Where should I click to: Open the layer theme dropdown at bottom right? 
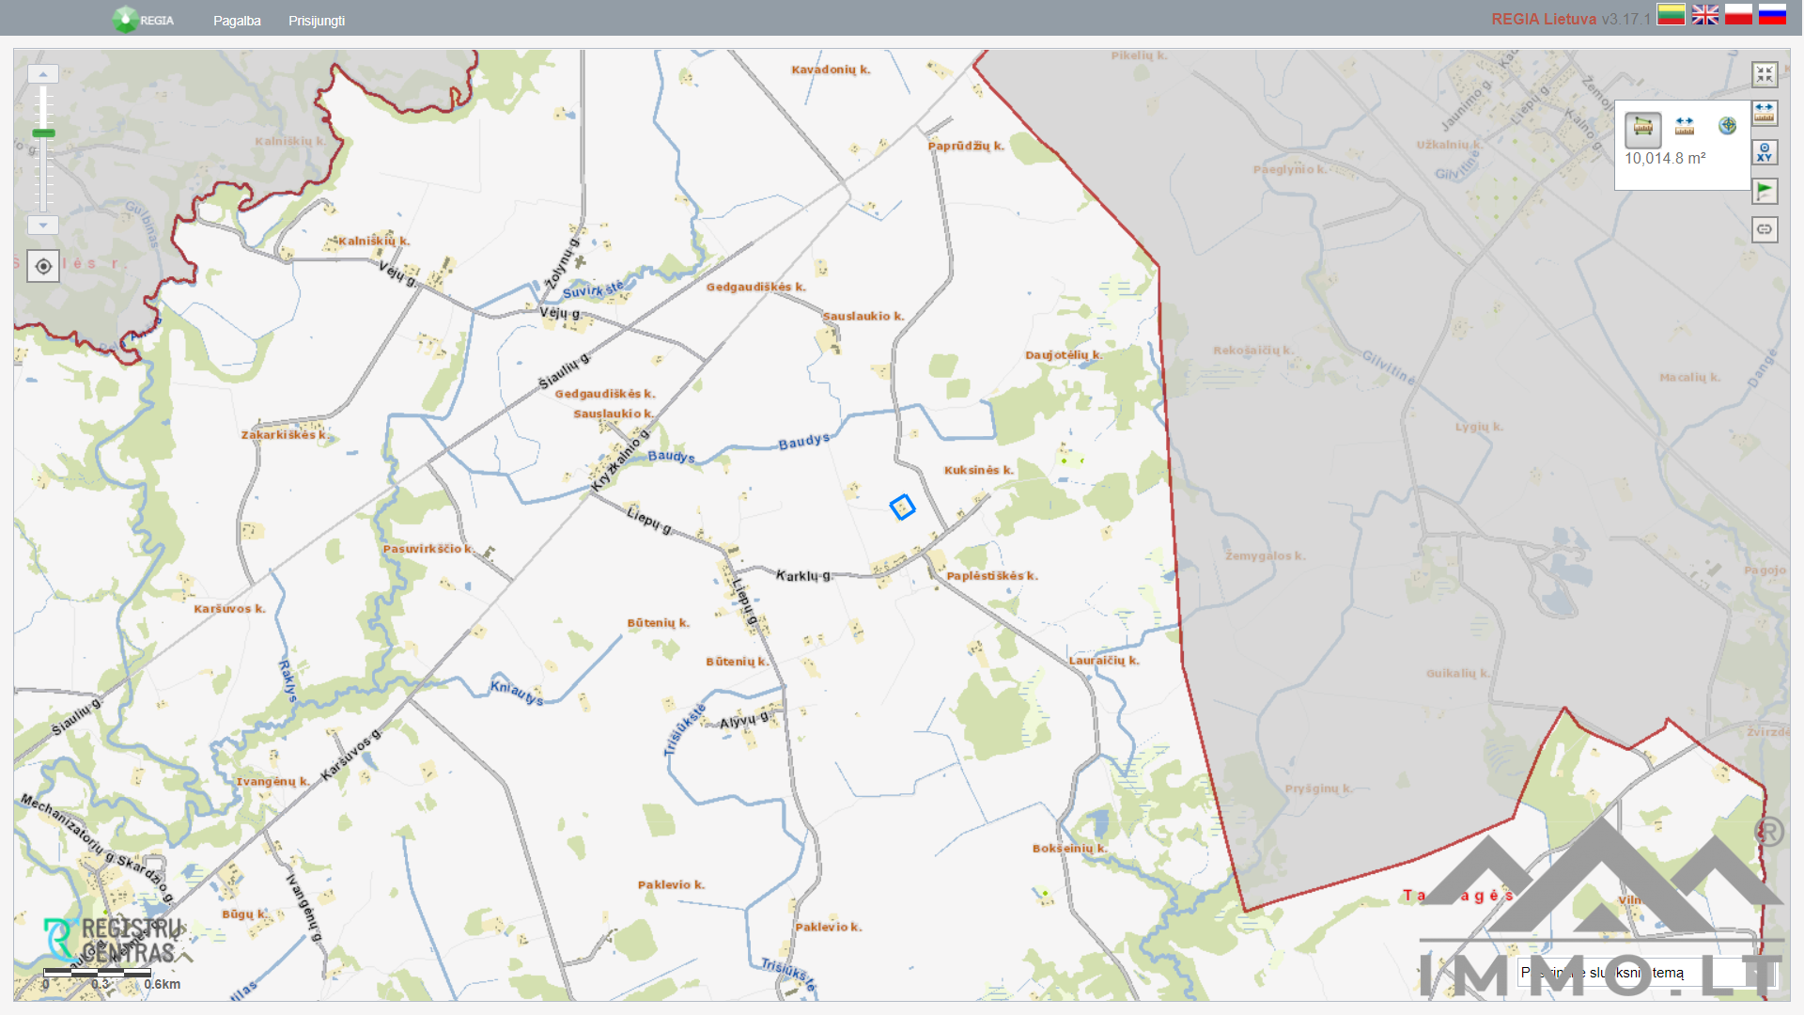pyautogui.click(x=1646, y=974)
